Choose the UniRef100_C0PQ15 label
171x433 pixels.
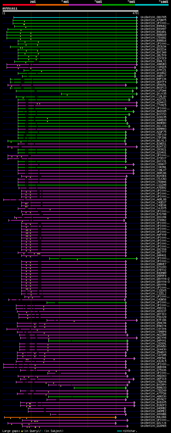pyautogui.click(x=153, y=67)
